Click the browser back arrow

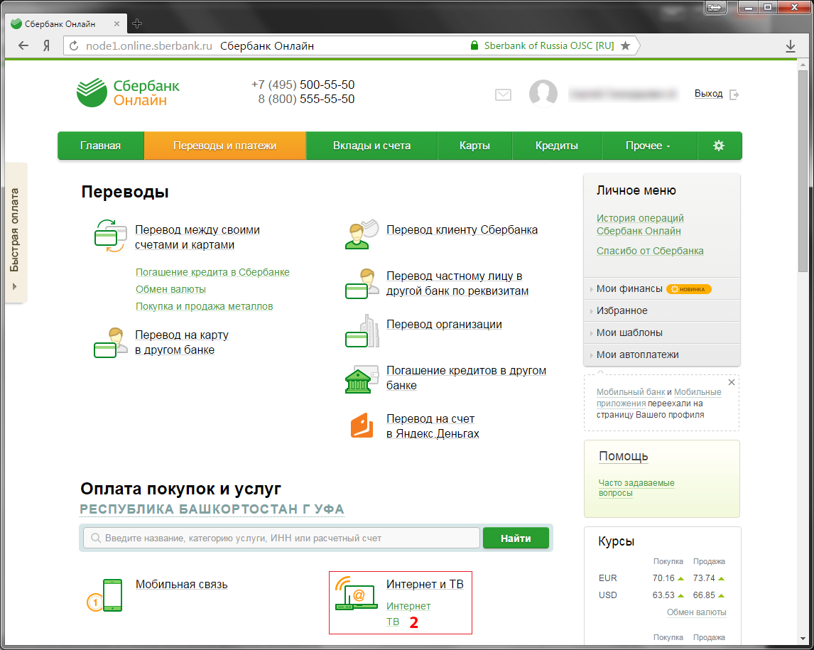(23, 45)
